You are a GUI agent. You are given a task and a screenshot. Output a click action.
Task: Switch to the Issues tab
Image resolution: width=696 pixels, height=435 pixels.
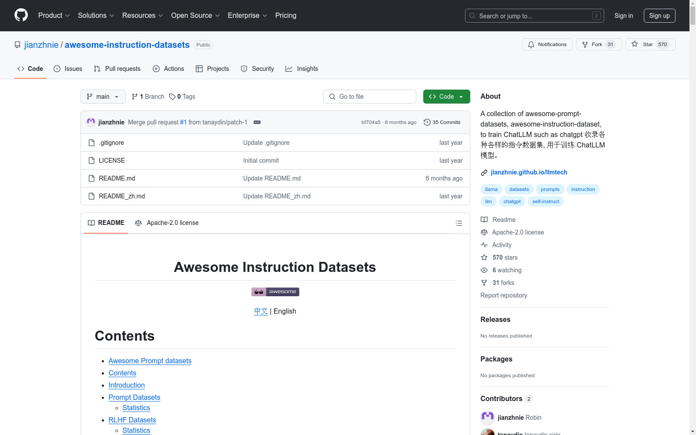pos(68,69)
